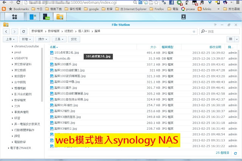
Task: Select file 嘉獎100擺手.jpg
Action: coord(143,65)
